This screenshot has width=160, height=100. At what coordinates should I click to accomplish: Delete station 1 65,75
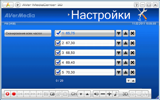(x=133, y=33)
